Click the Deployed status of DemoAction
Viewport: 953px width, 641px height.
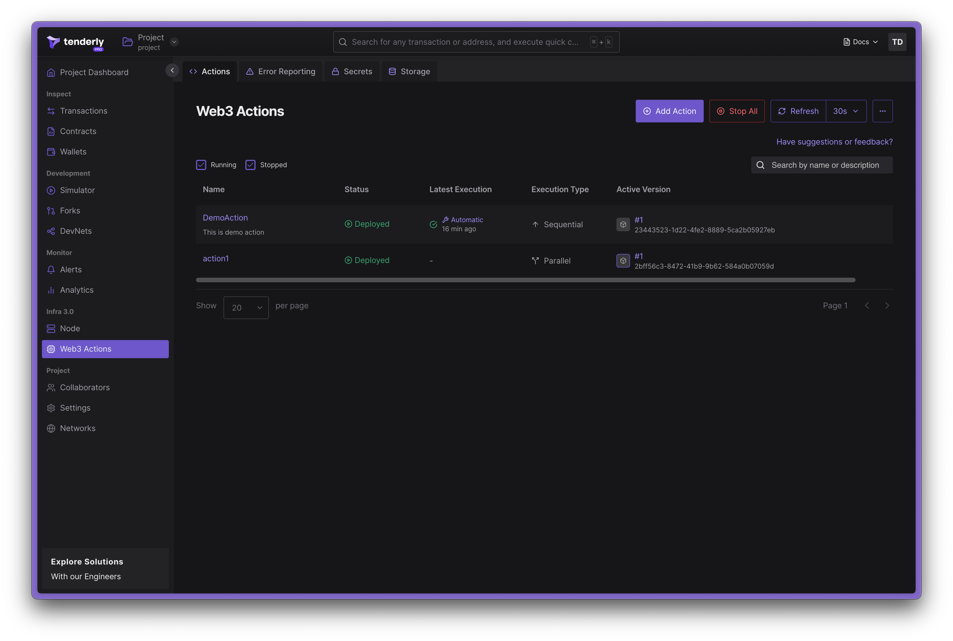pos(367,224)
